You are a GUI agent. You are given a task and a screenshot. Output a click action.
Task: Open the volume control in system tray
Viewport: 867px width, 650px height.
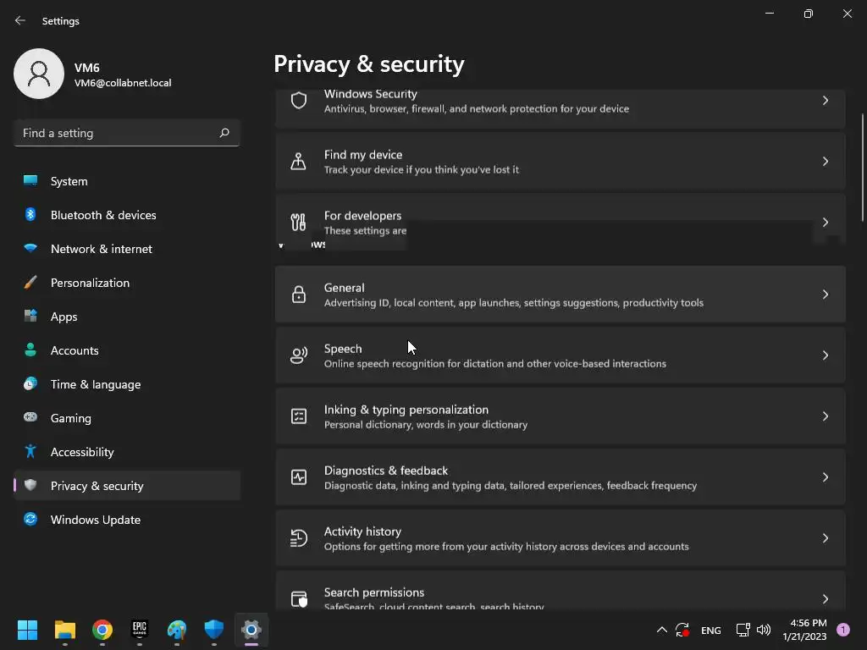coord(764,630)
